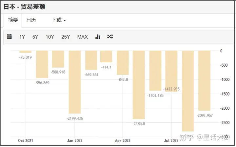236x147 pixels.
Task: Open the 日历 tab
Action: tap(31, 20)
